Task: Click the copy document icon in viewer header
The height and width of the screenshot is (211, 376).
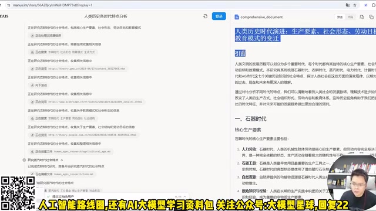Action: coord(371,17)
